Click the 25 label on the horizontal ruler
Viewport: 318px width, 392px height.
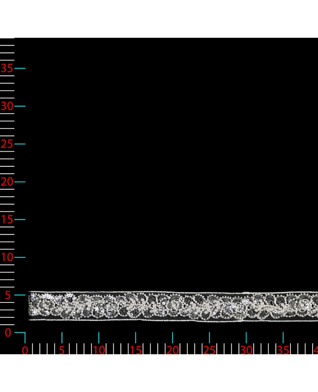click(209, 350)
